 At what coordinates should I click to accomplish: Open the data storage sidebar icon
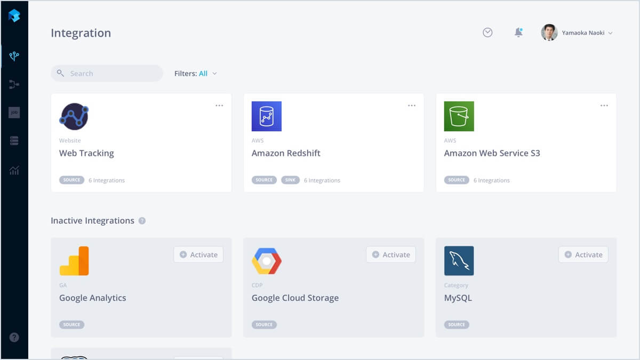(x=14, y=141)
